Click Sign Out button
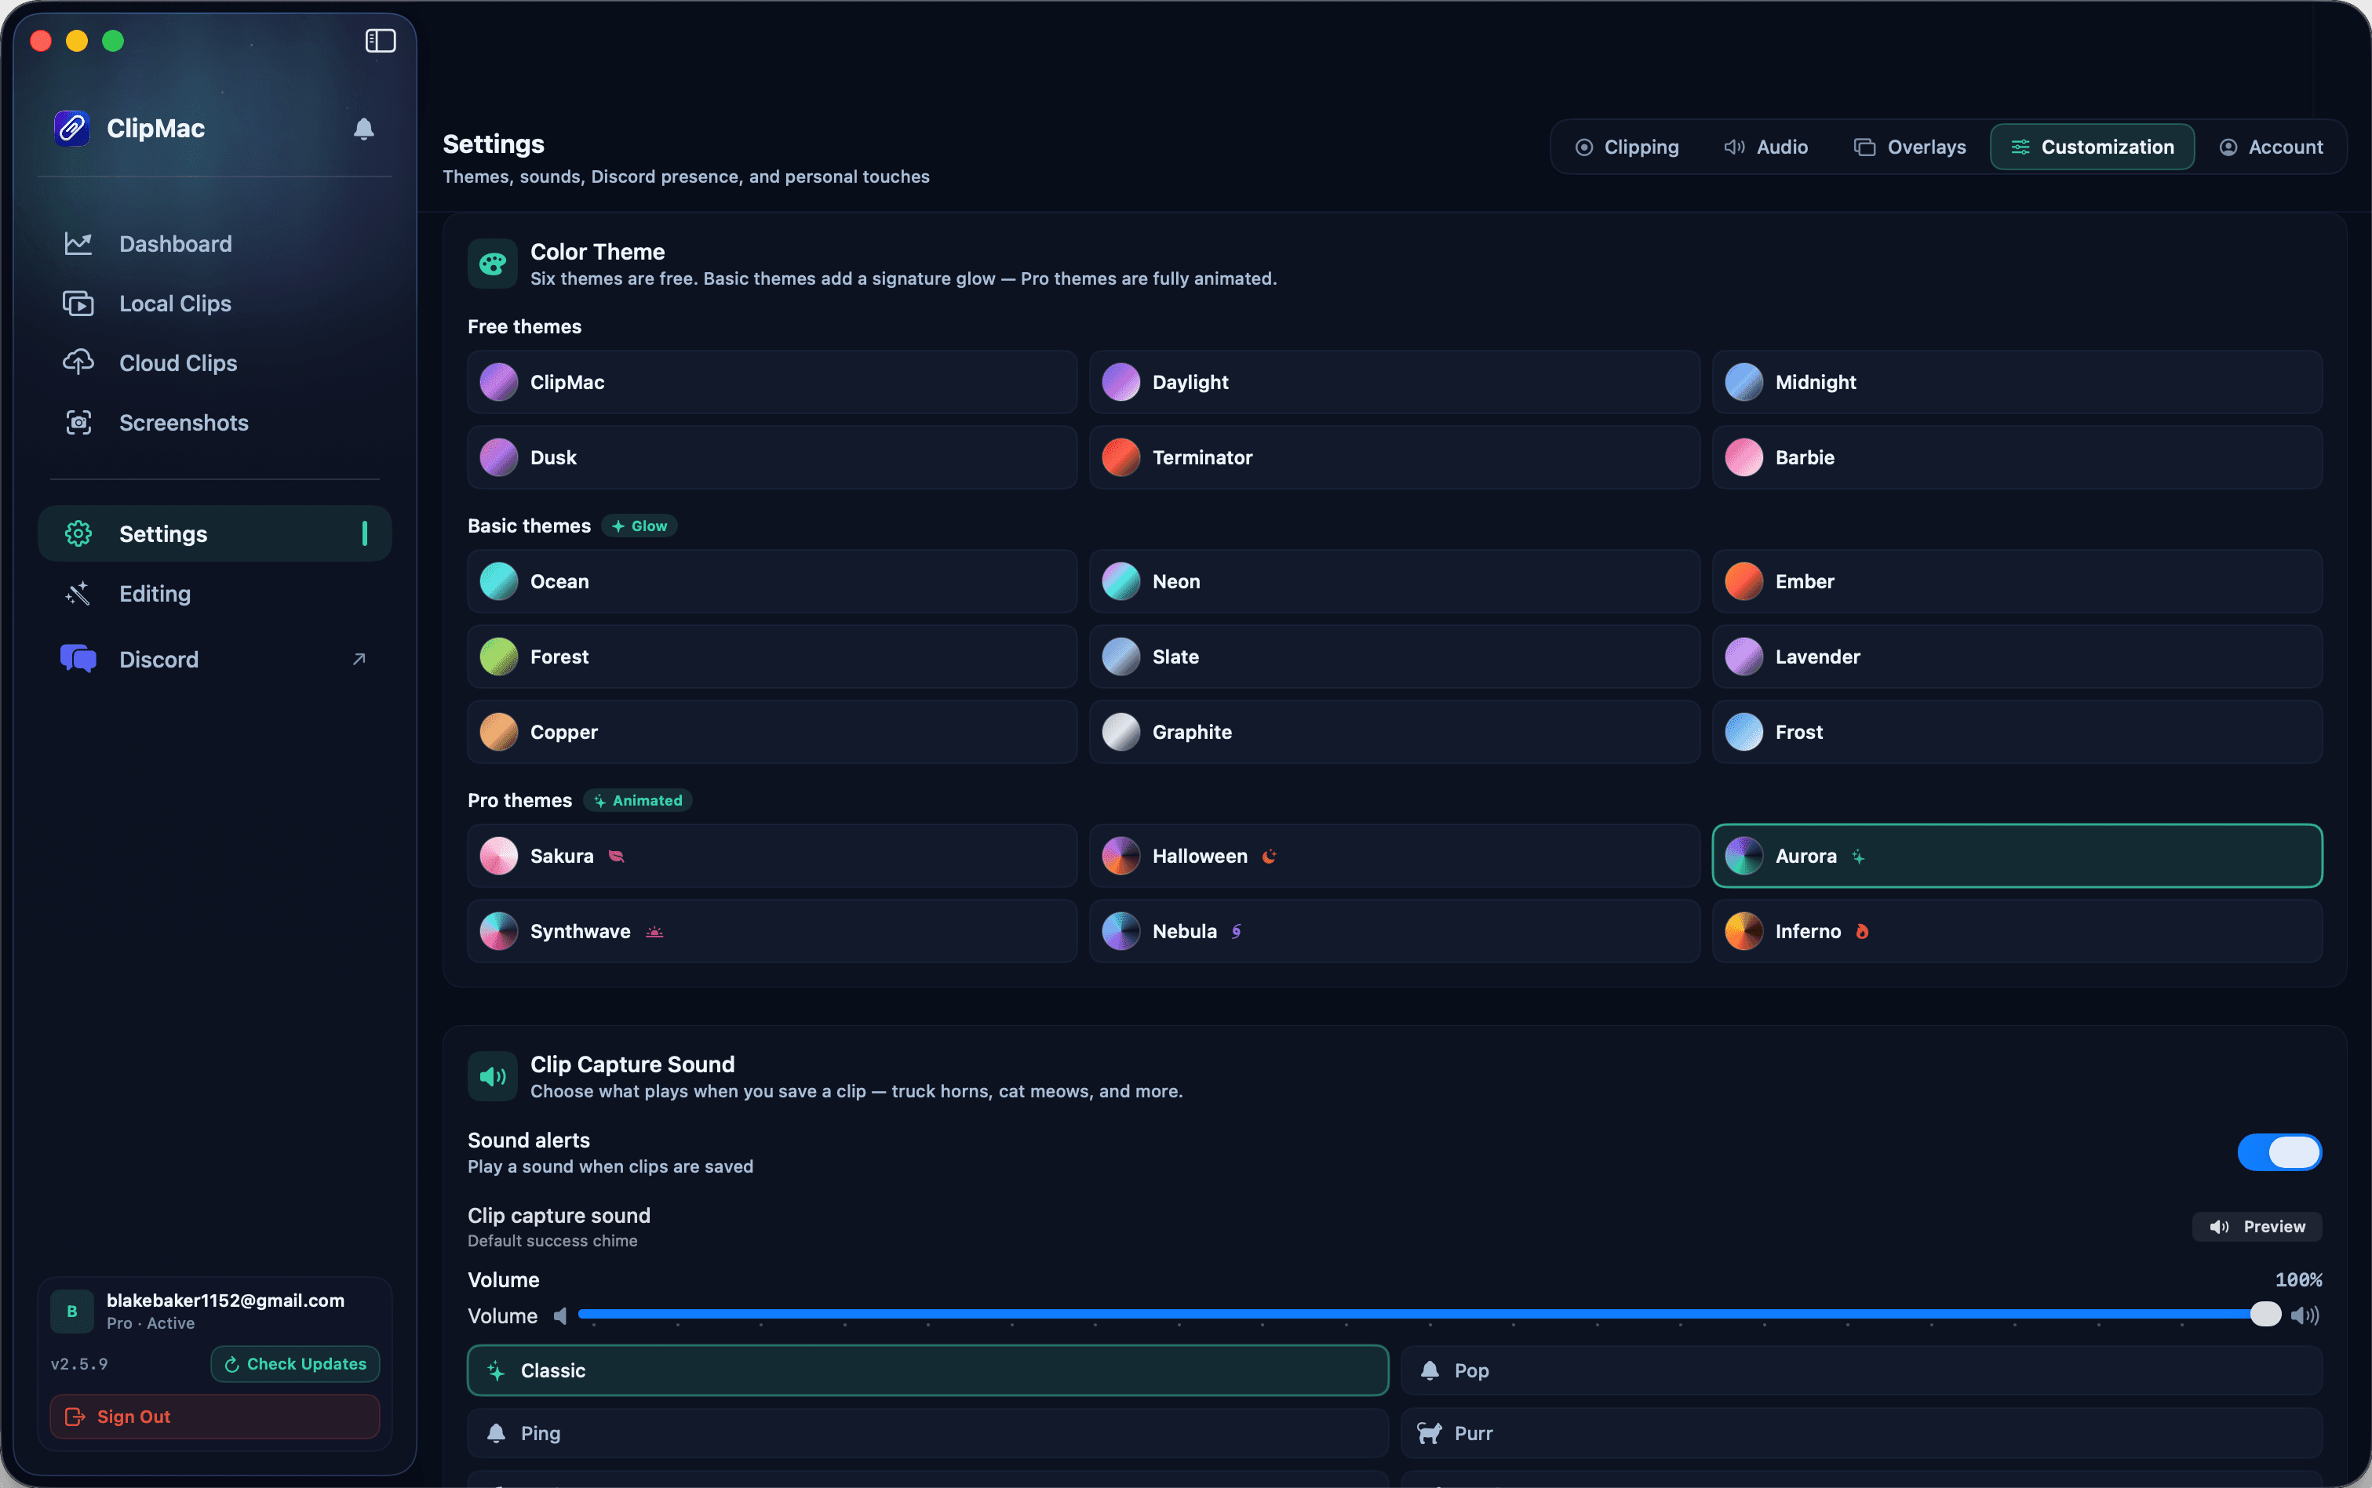This screenshot has width=2372, height=1488. (214, 1417)
